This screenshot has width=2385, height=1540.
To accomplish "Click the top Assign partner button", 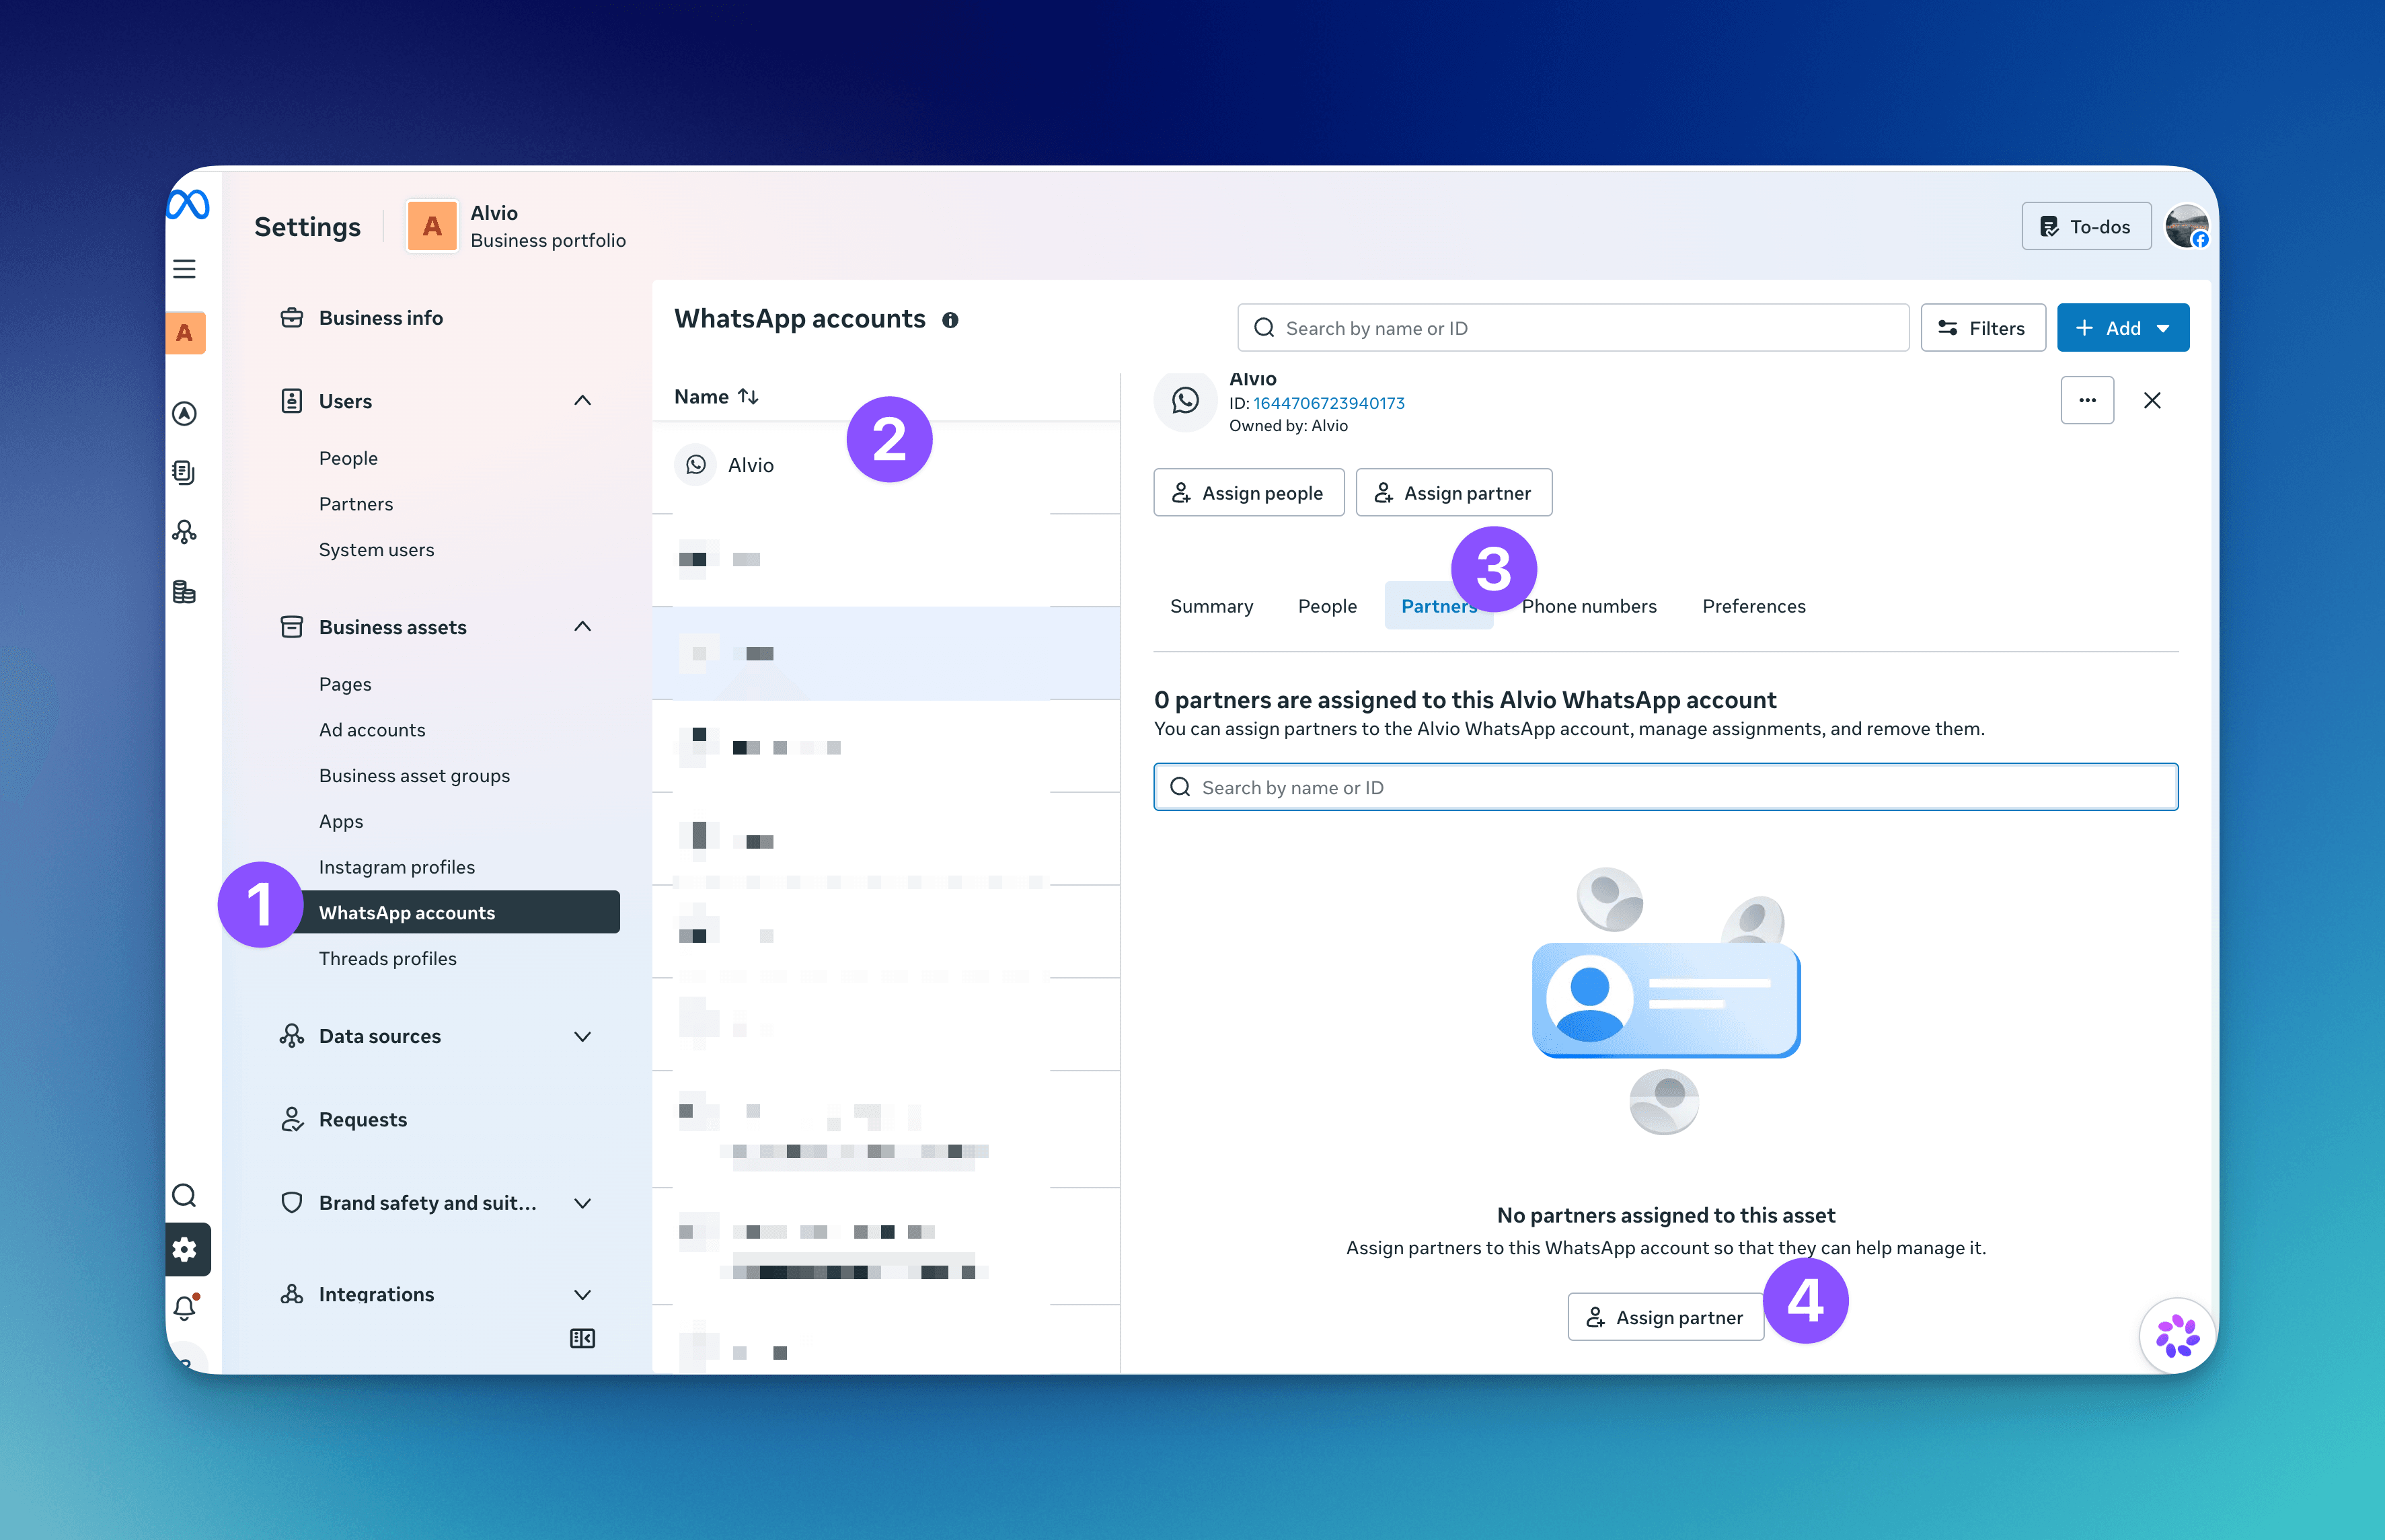I will pos(1453,493).
